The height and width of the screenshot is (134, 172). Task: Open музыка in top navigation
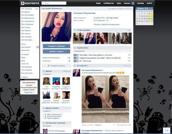(x=127, y=3)
